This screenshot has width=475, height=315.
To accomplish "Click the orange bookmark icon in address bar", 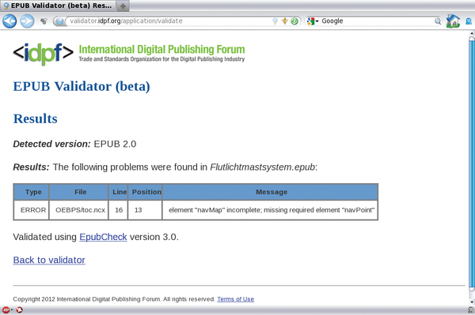I will point(284,21).
